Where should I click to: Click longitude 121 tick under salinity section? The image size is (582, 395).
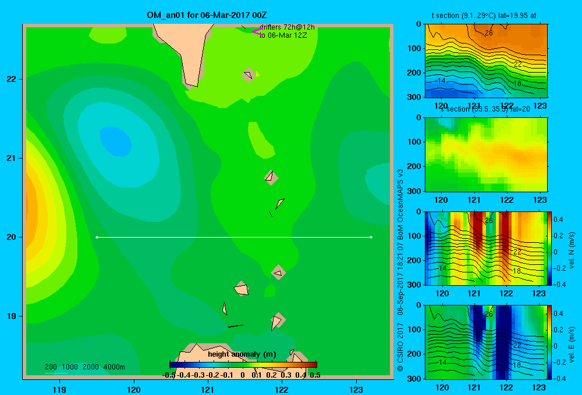pos(474,200)
